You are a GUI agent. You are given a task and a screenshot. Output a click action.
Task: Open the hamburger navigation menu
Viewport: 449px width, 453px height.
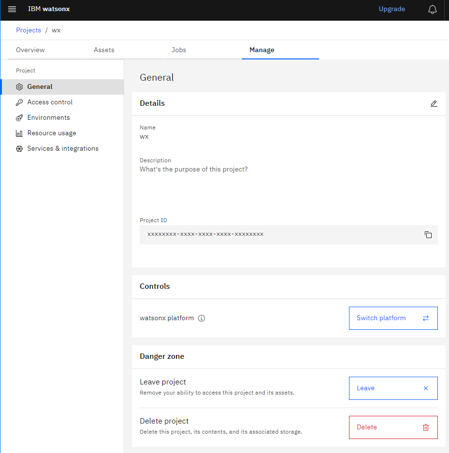[12, 9]
